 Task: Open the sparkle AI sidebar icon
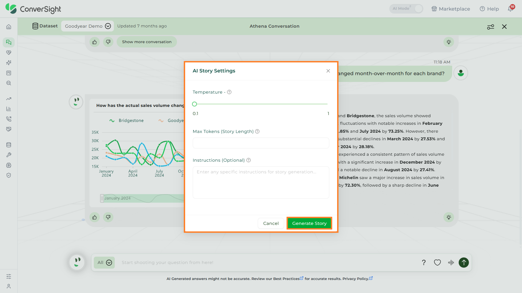pyautogui.click(x=9, y=63)
